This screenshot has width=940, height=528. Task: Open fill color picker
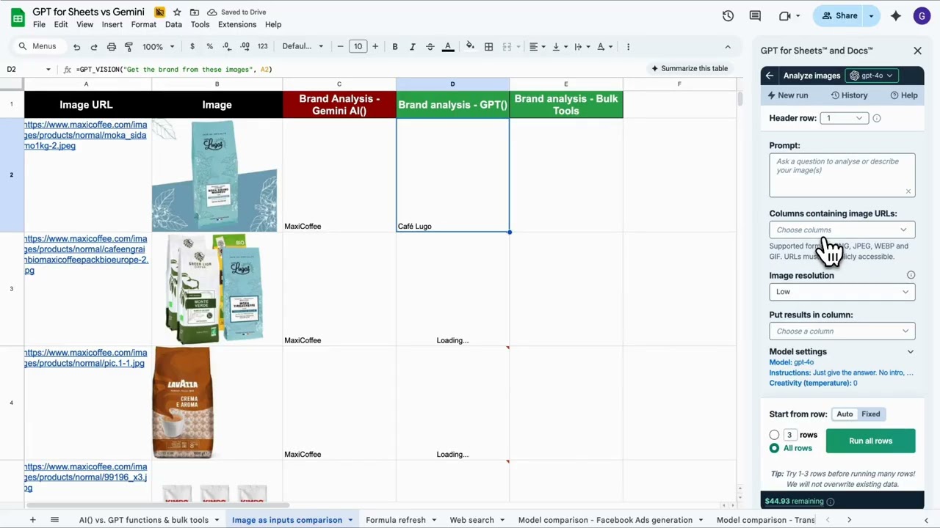pos(470,46)
